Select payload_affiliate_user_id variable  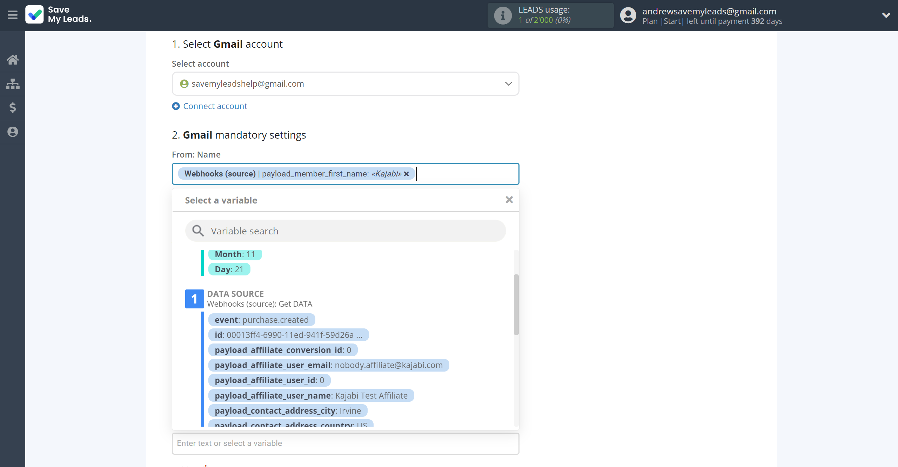(x=269, y=380)
